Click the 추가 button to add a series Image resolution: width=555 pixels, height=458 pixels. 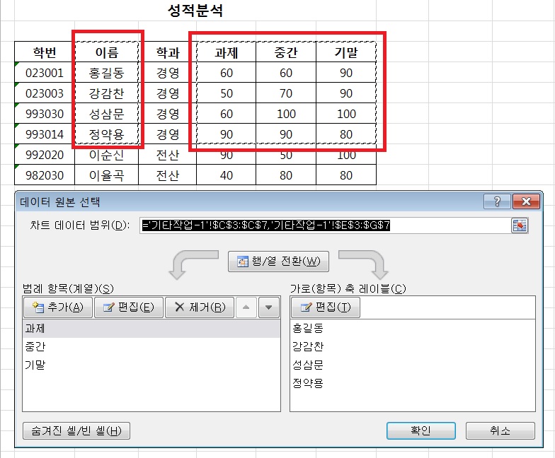click(58, 307)
